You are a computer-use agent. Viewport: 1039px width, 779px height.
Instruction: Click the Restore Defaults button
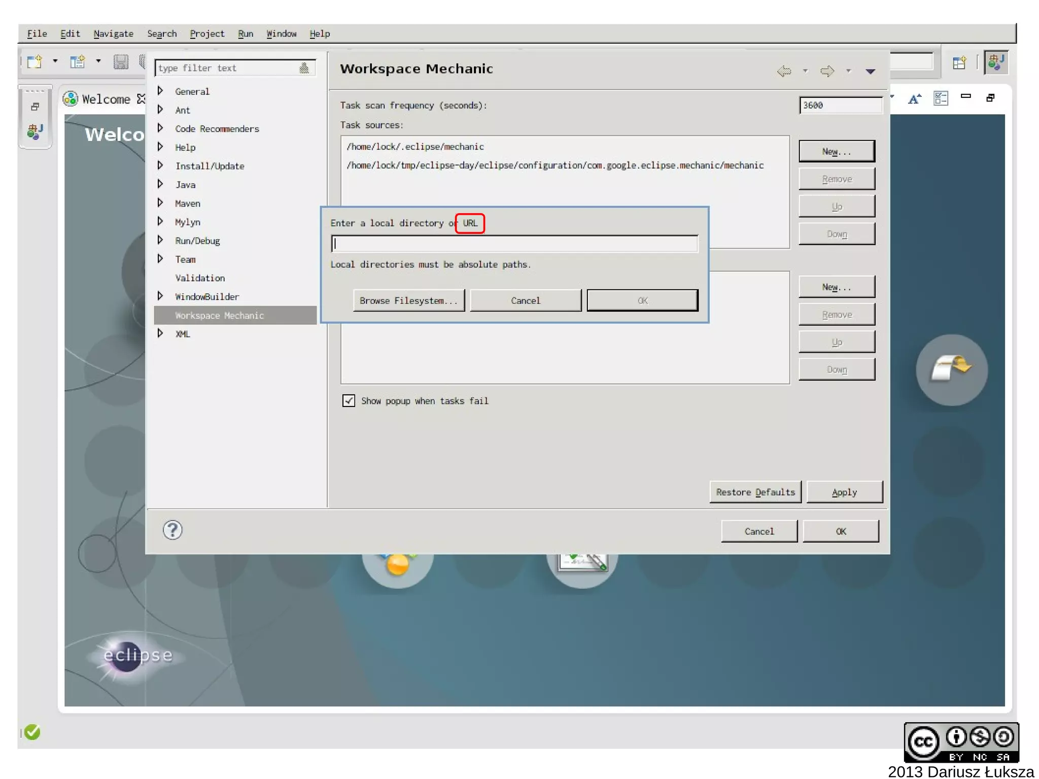[x=755, y=492]
